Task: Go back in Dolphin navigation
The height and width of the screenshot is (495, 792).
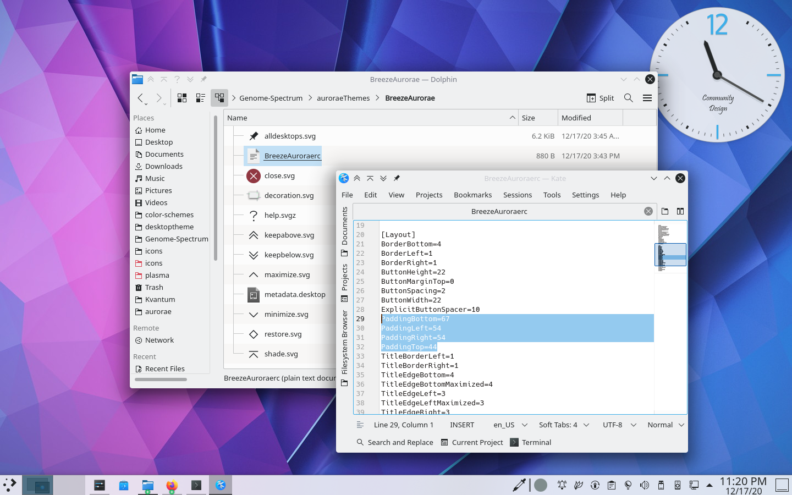Action: tap(142, 98)
